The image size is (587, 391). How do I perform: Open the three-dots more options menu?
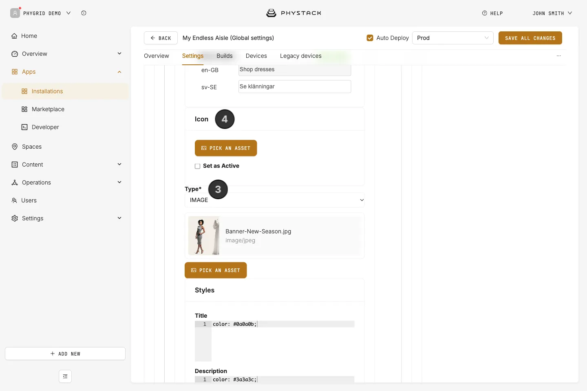click(559, 56)
